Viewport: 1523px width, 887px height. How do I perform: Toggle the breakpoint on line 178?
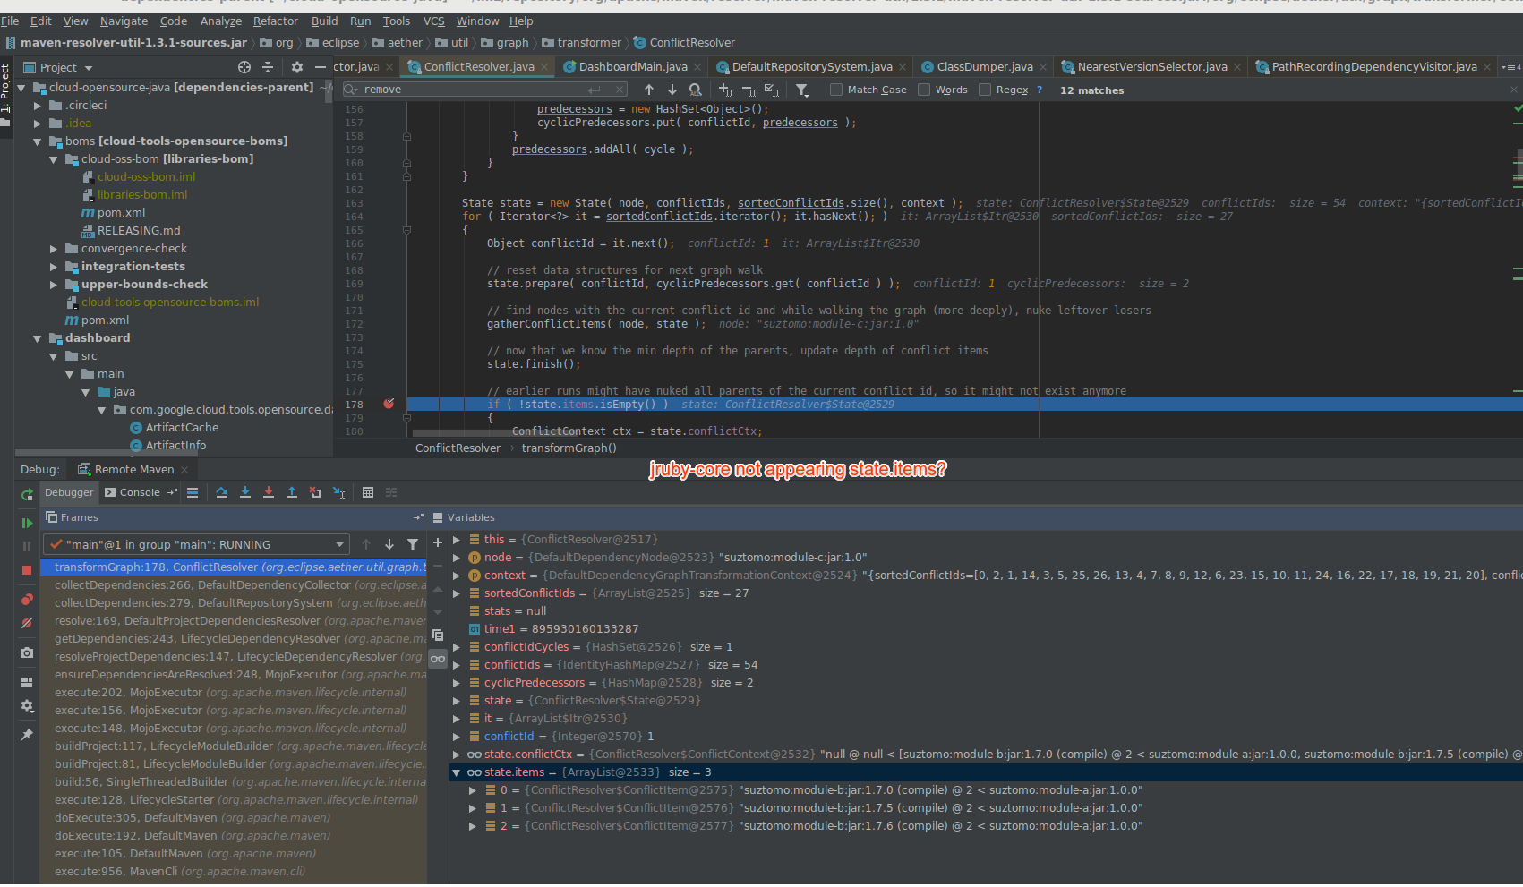pyautogui.click(x=389, y=405)
